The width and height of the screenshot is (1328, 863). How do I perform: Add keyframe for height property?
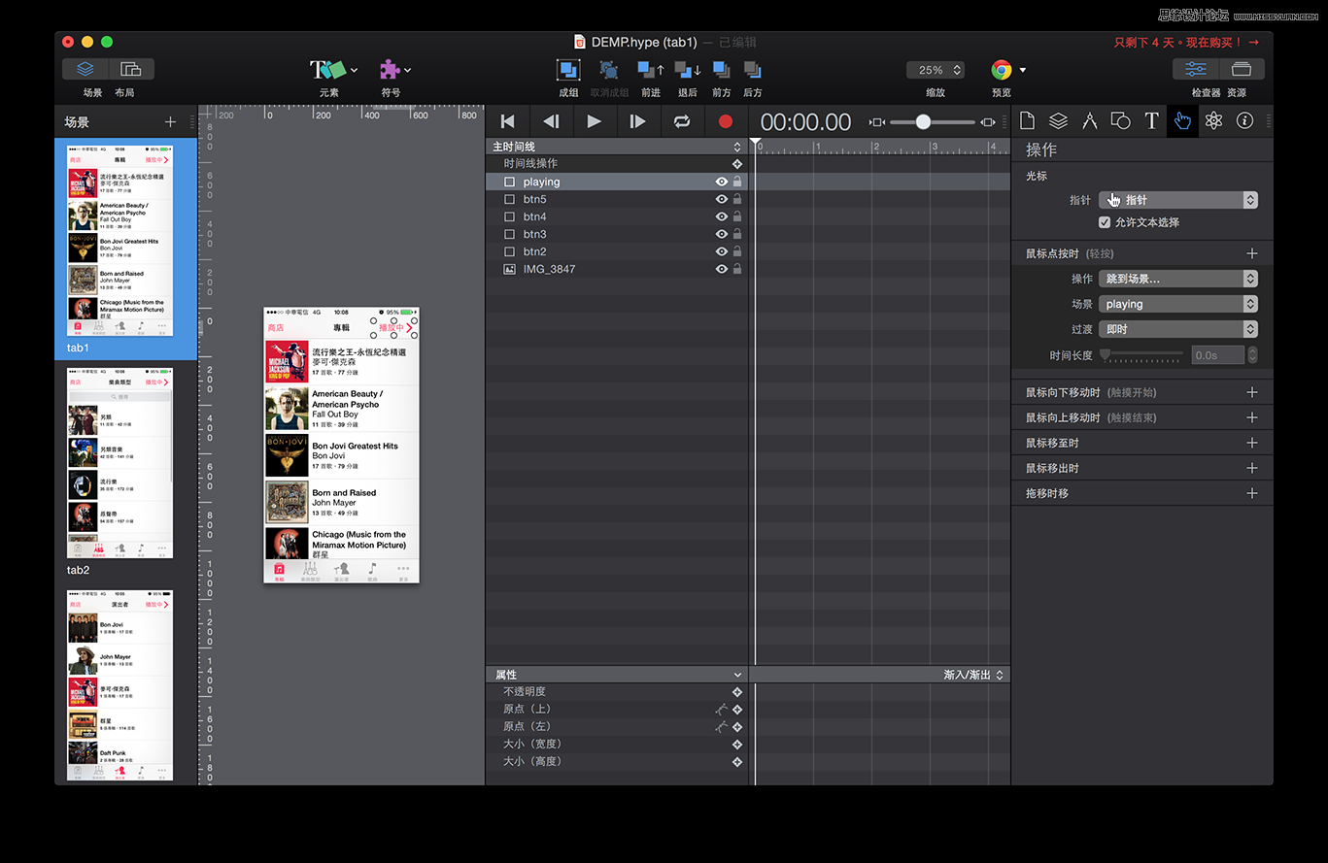737,762
